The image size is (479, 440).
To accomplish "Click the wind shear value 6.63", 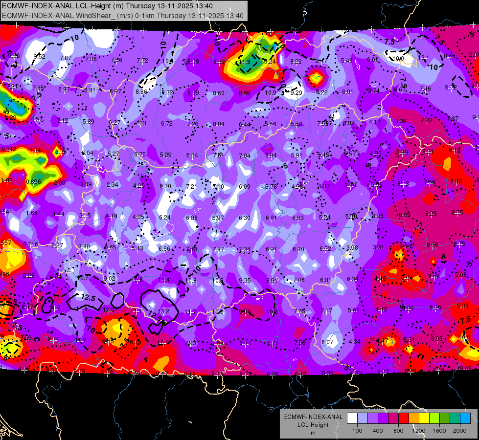I will (298, 218).
